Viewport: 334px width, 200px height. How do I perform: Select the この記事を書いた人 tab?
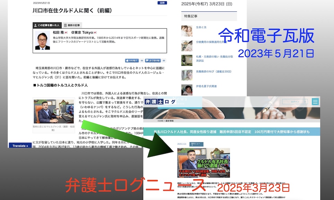click(46, 25)
